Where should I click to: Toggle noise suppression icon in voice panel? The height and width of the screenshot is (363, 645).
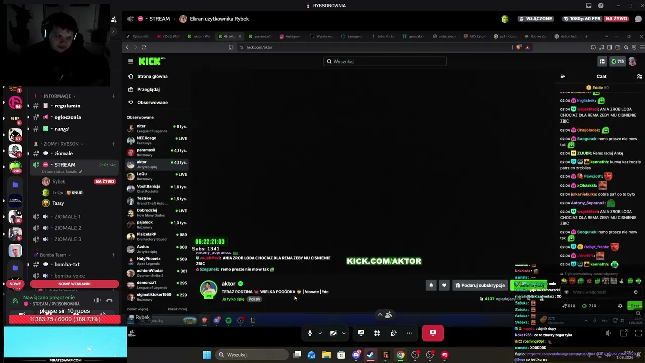click(97, 300)
